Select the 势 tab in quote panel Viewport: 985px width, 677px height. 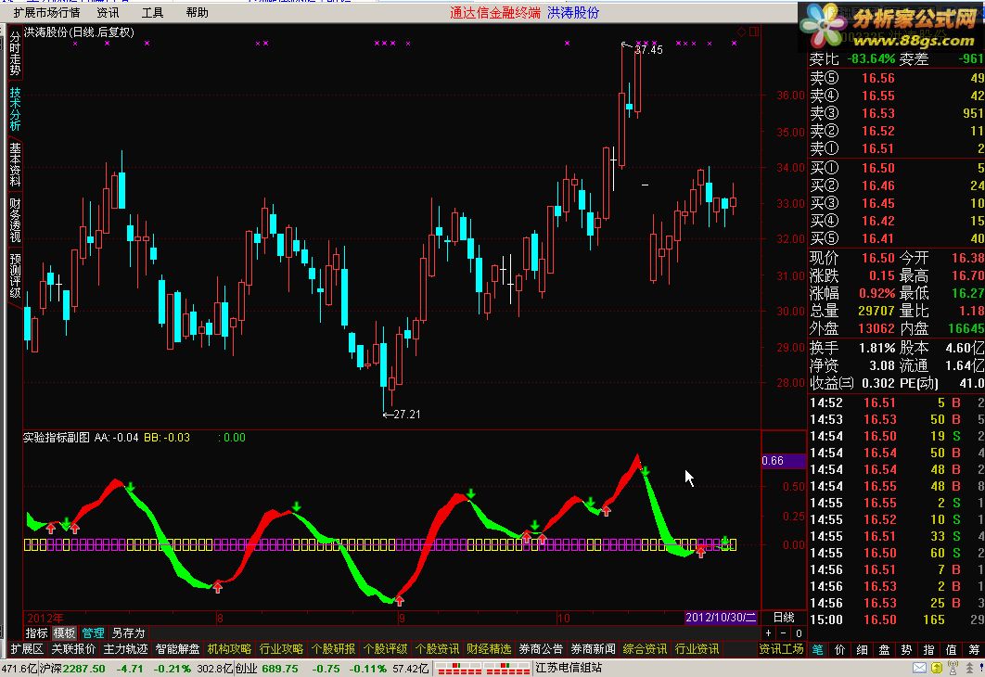click(907, 650)
